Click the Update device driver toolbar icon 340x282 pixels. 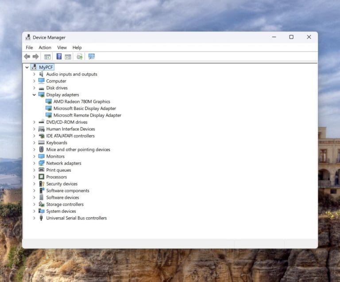click(80, 56)
